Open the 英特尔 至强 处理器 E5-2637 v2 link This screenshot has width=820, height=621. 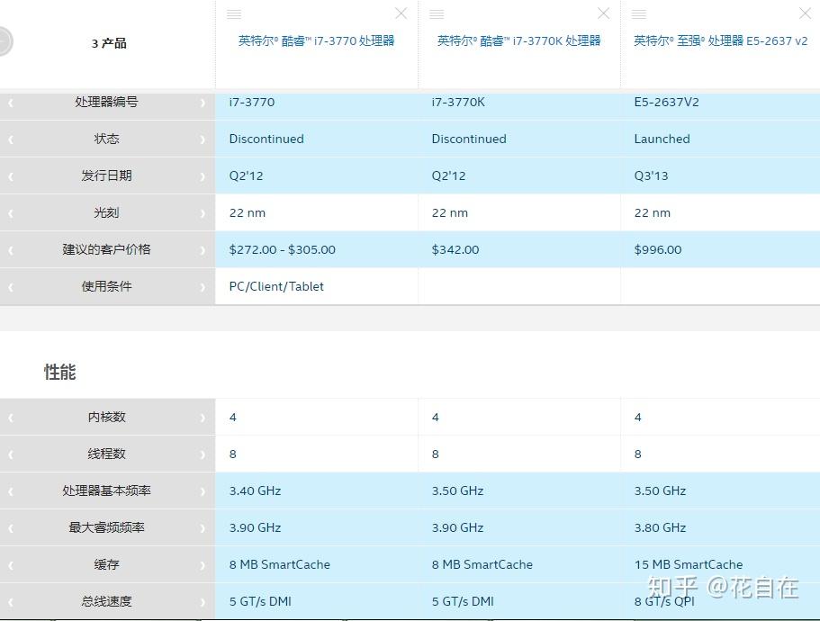(x=721, y=40)
